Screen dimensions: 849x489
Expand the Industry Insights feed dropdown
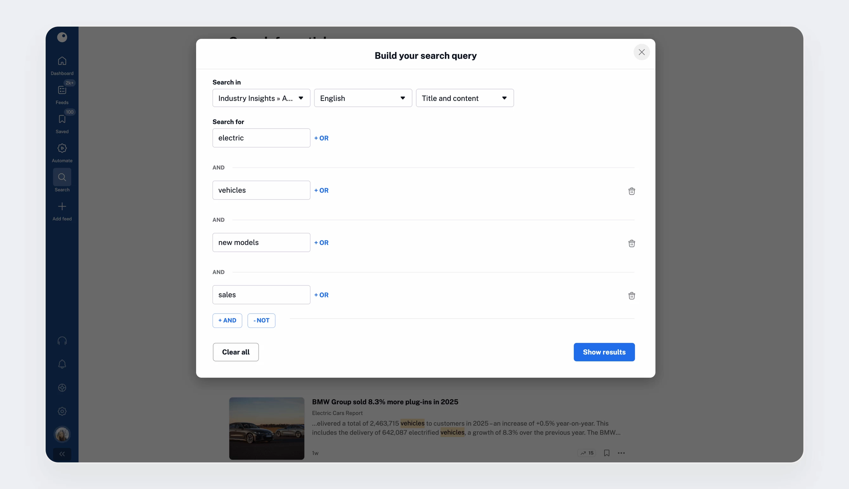coord(261,98)
